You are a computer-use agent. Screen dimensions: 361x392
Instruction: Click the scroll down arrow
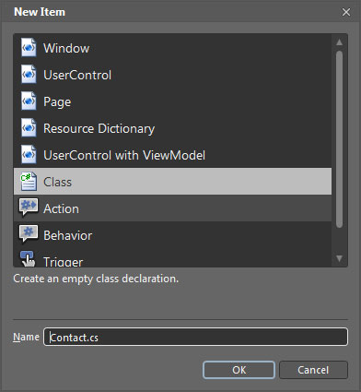coord(339,258)
